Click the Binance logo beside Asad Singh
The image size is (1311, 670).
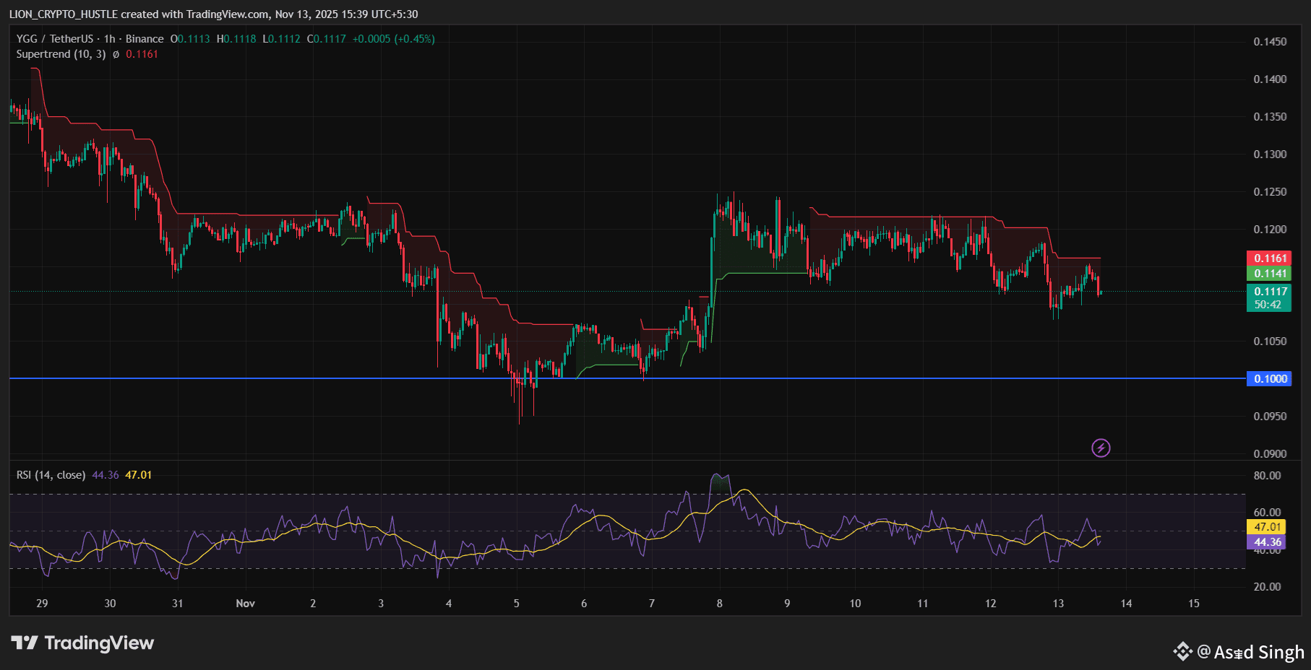tap(1182, 651)
